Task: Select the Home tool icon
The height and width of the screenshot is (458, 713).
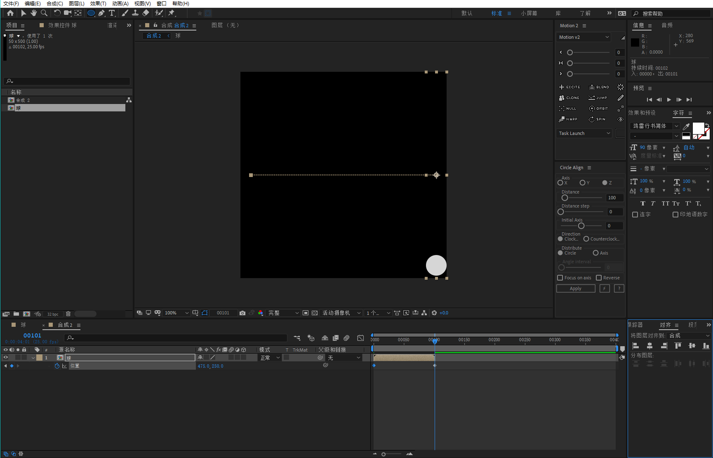Action: point(10,13)
